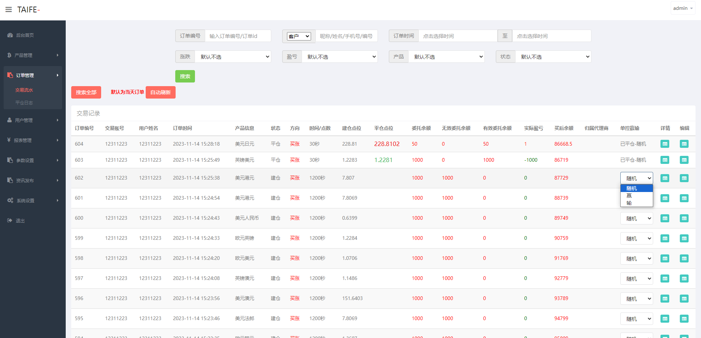This screenshot has height=338, width=701.
Task: Click the ¥ icon beside 报表管理
Action: (x=9, y=140)
